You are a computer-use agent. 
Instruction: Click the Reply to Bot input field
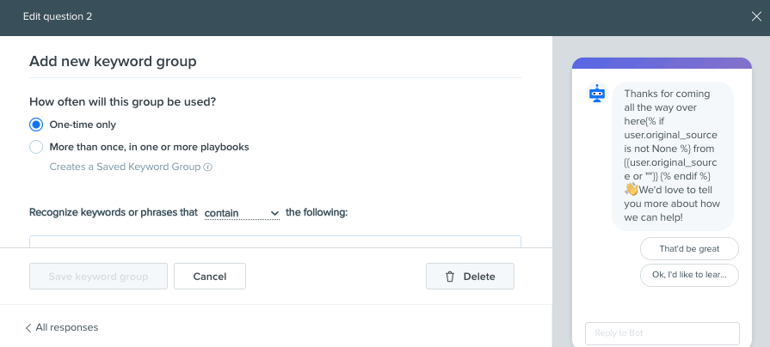pos(662,333)
